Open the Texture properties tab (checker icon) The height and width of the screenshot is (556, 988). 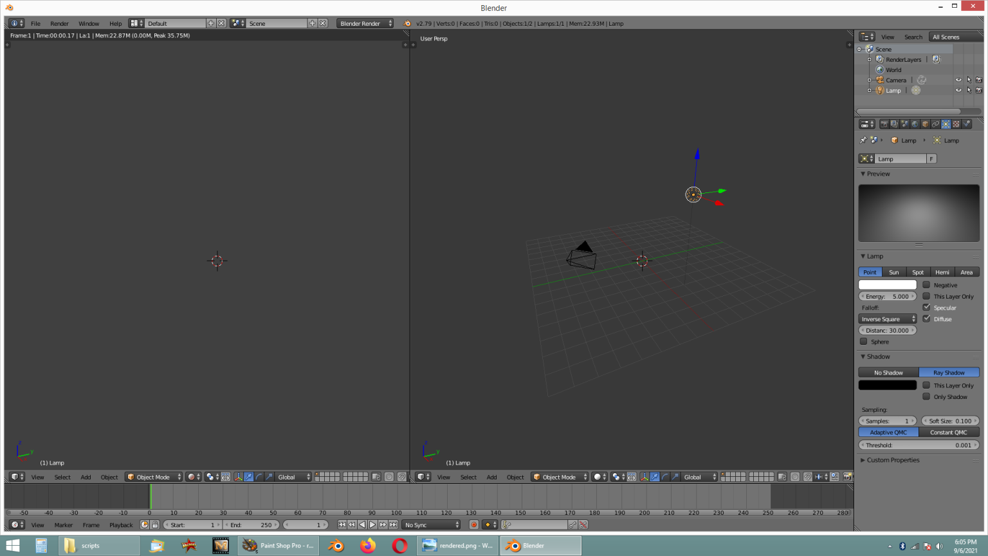pos(956,124)
